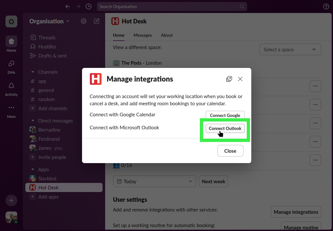Click the Hot Desk title in header
Image resolution: width=333 pixels, height=231 pixels.
(x=134, y=21)
